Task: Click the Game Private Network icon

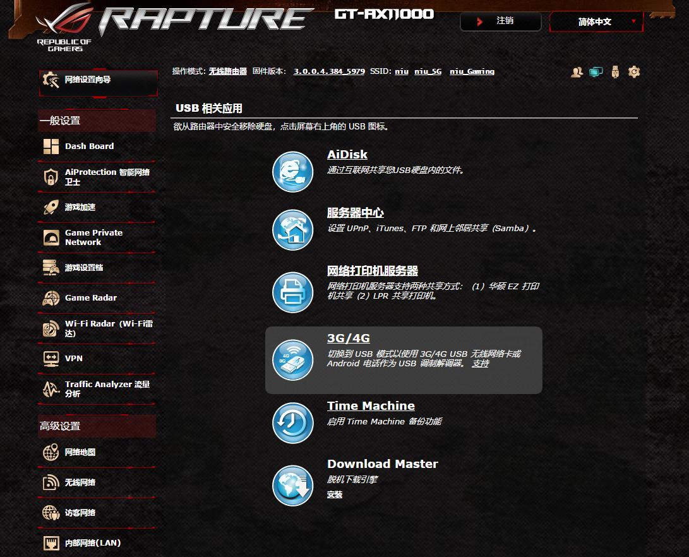Action: [x=51, y=237]
